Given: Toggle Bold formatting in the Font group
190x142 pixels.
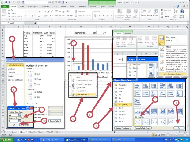Looking at the screenshot, I should [25, 16].
